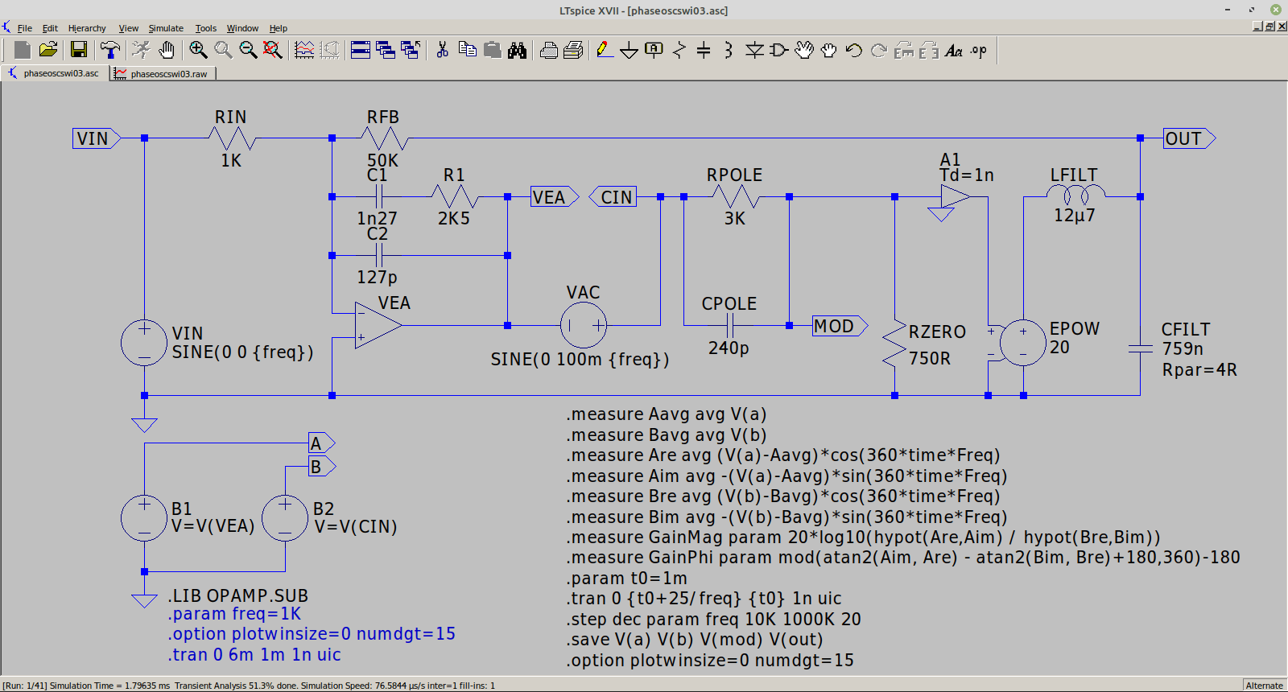Click the status bar simulation progress text

click(249, 686)
